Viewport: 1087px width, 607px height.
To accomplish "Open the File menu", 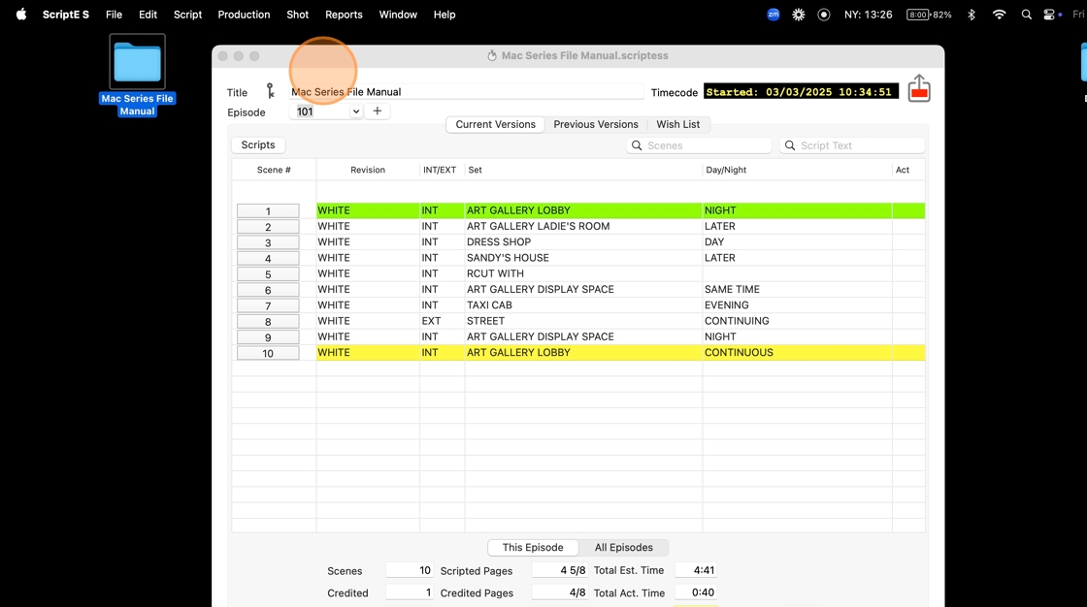I will point(114,15).
